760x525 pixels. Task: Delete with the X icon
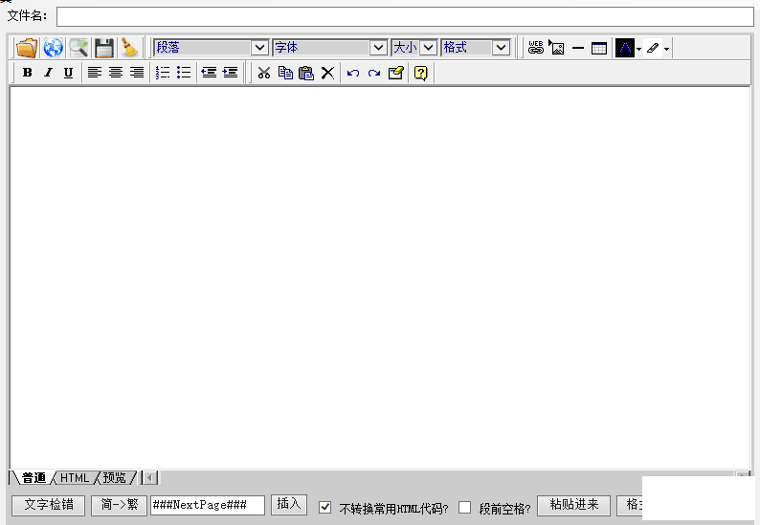[327, 73]
